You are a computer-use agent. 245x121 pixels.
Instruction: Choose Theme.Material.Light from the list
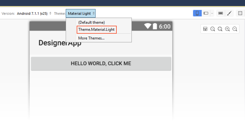(97, 30)
